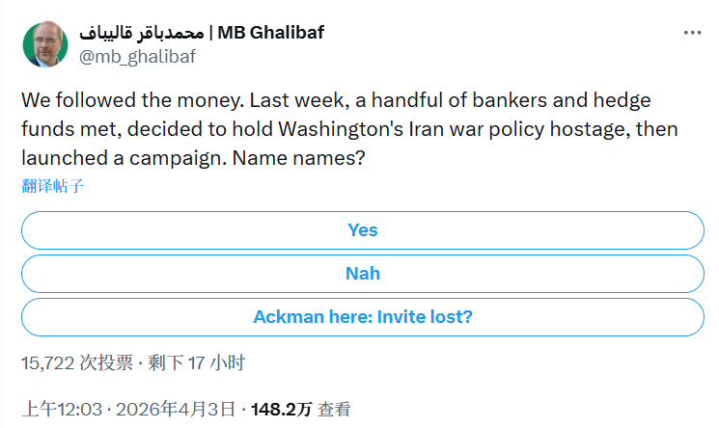Image resolution: width=719 pixels, height=428 pixels.
Task: Open the 148.2万 view count
Action: [281, 409]
